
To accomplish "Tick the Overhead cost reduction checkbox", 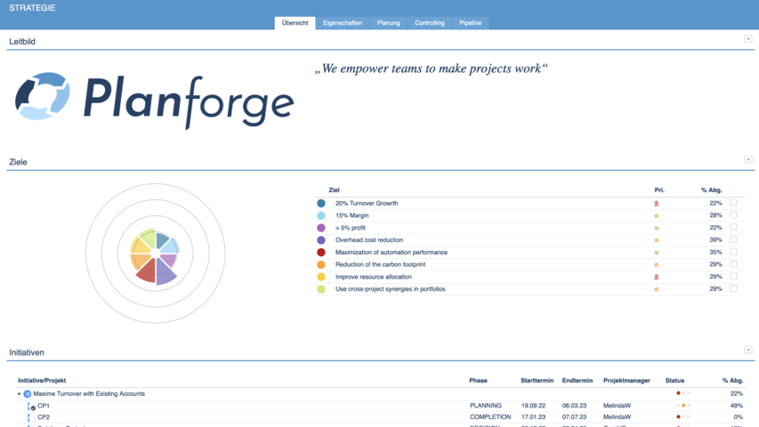I will (x=734, y=240).
